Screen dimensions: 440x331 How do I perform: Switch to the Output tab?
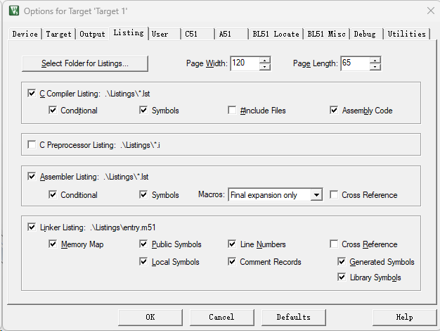[92, 34]
